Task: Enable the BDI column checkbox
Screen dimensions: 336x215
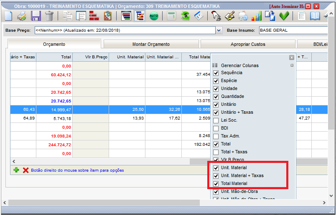Action: 216,128
